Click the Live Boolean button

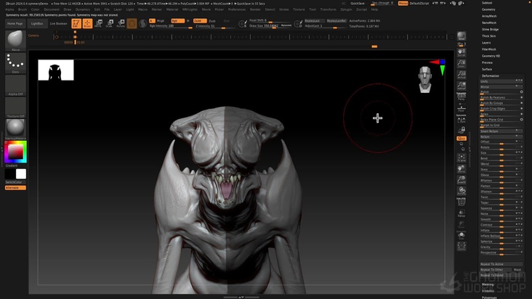(x=59, y=24)
